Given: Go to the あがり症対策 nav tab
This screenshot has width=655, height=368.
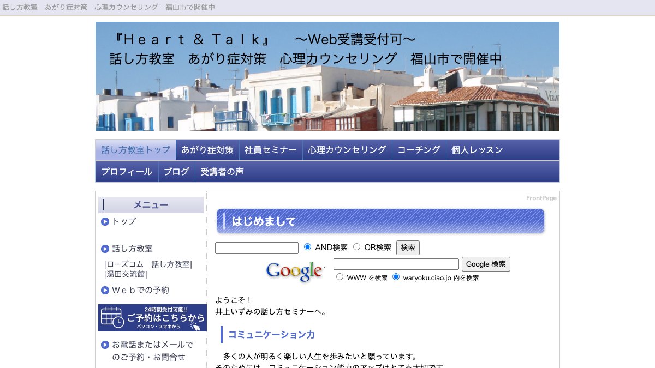Looking at the screenshot, I should pyautogui.click(x=207, y=150).
